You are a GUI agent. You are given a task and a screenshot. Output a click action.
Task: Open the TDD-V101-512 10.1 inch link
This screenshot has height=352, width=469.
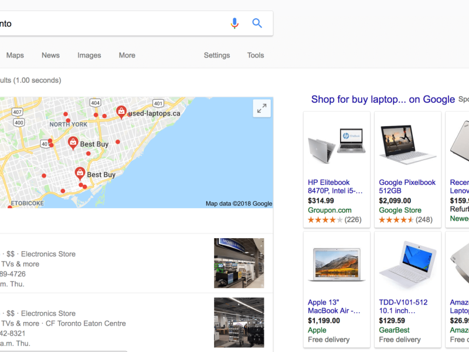(403, 306)
